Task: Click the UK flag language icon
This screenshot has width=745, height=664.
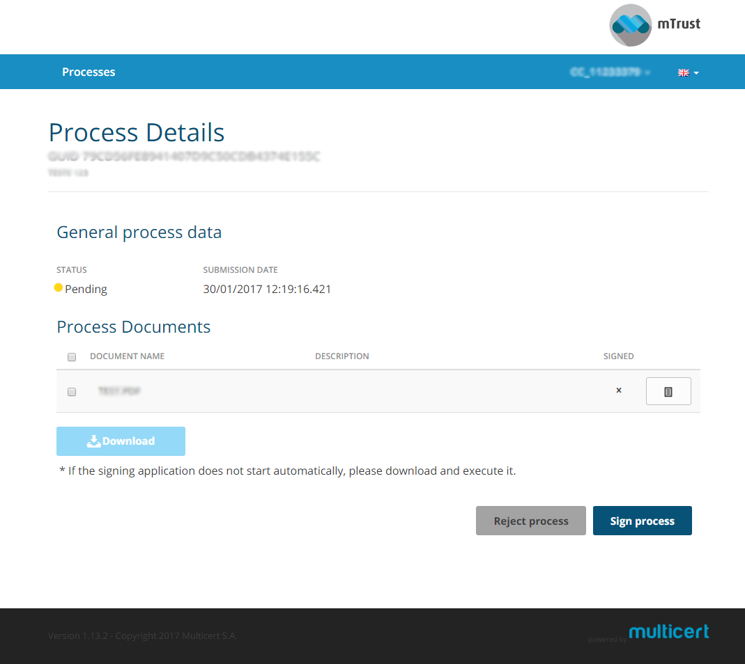Action: pyautogui.click(x=683, y=72)
